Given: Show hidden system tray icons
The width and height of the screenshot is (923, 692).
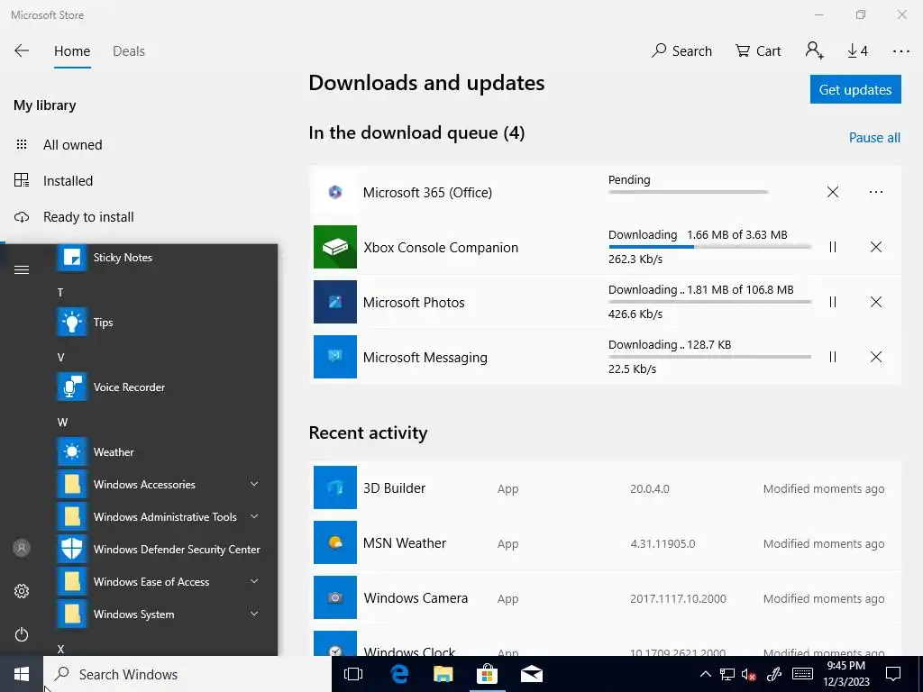Looking at the screenshot, I should pos(705,674).
